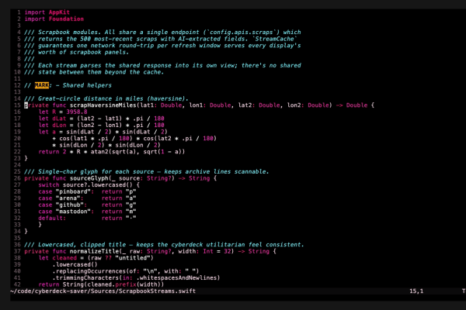Click 'cos(lat1' expression on line 20
The image size is (466, 310).
pyautogui.click(x=73, y=139)
